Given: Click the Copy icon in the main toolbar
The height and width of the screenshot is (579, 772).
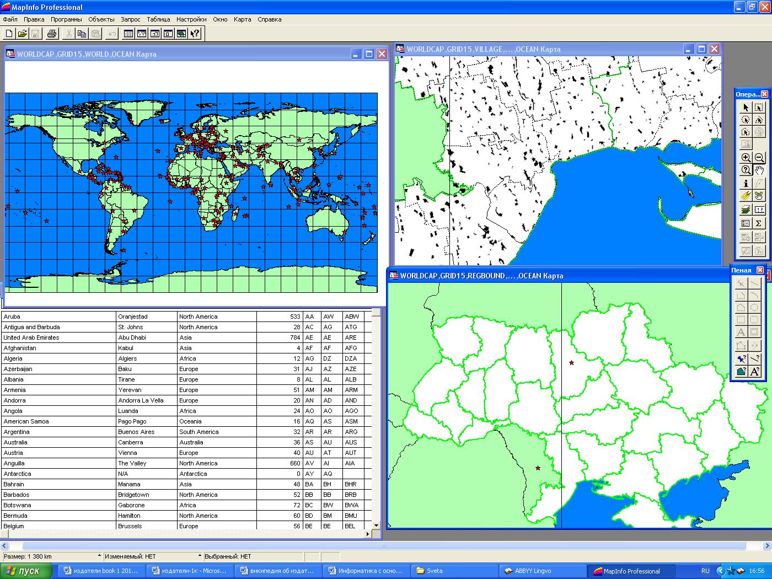Looking at the screenshot, I should click(x=82, y=34).
